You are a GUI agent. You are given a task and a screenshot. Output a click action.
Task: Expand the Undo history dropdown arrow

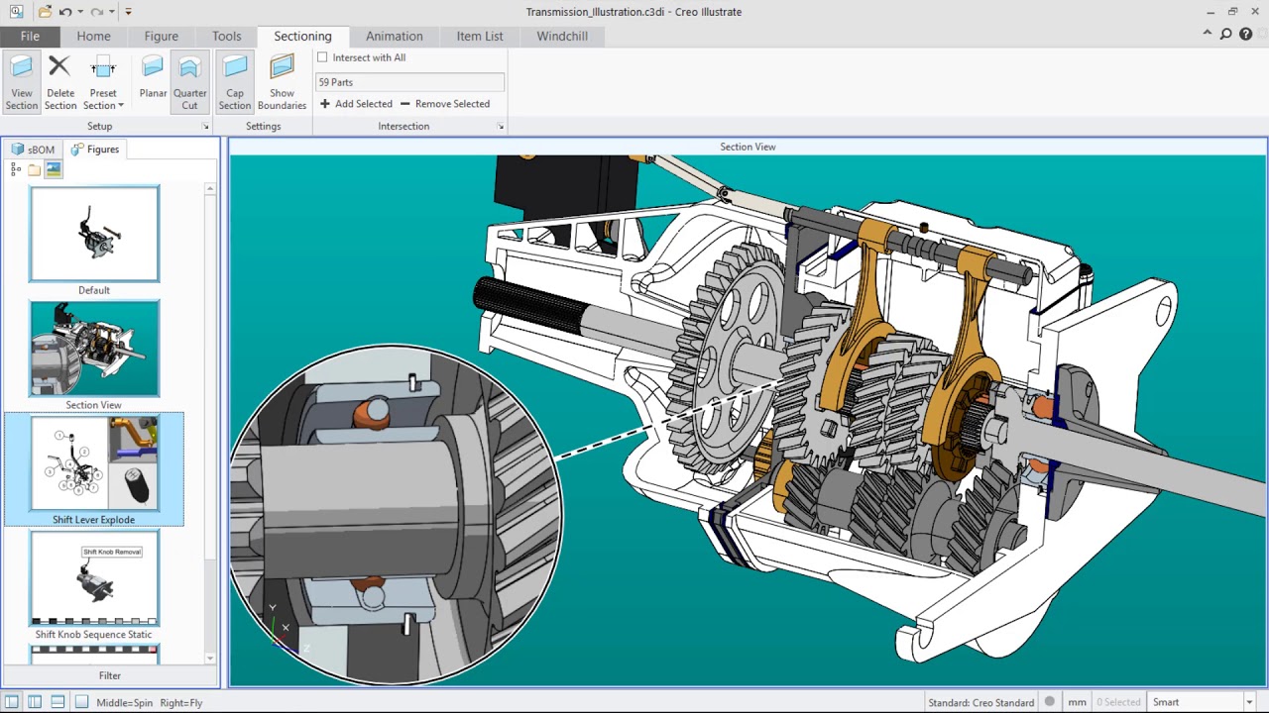coord(80,12)
